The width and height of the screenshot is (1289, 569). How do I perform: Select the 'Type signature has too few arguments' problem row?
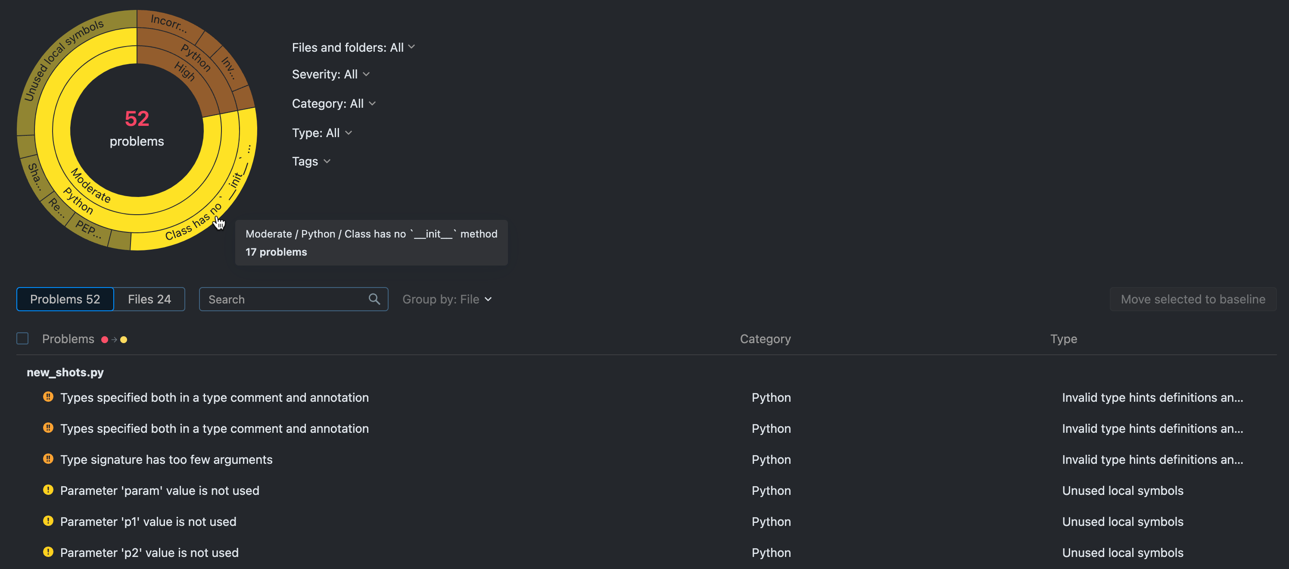tap(167, 459)
